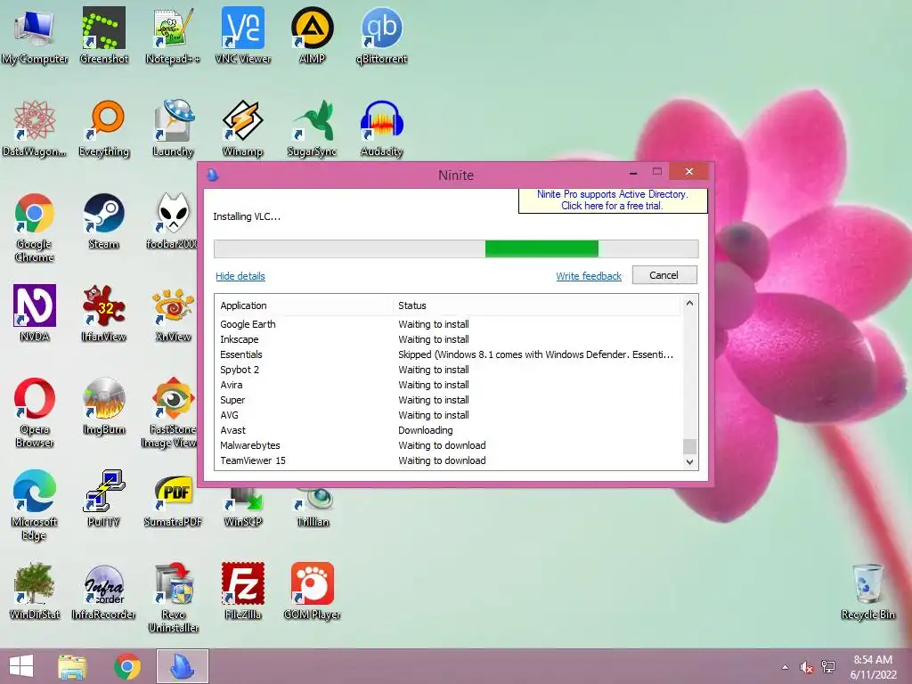912x684 pixels.
Task: Select the Malwarebytes row
Action: point(449,445)
